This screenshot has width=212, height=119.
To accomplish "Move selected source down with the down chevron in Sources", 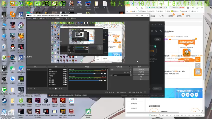I will [x=62, y=89].
